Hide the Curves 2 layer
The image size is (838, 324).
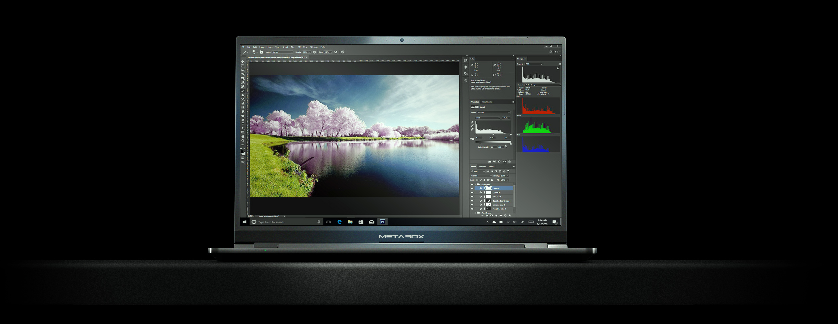[x=472, y=192]
